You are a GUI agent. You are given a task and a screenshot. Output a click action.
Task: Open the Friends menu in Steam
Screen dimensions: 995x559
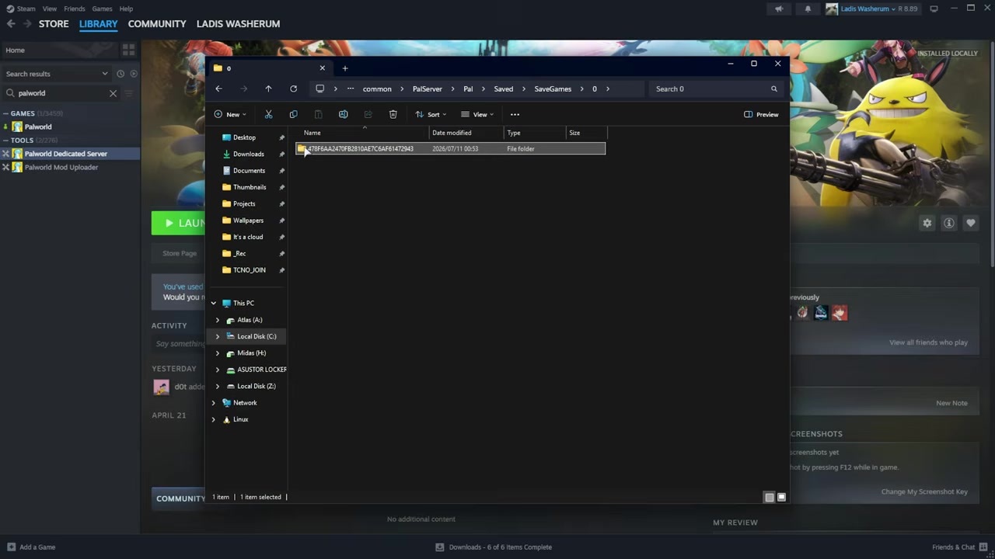75,9
